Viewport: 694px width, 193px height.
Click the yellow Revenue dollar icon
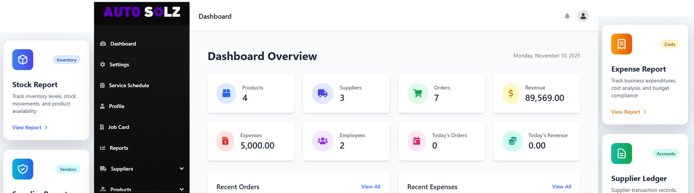coord(511,93)
